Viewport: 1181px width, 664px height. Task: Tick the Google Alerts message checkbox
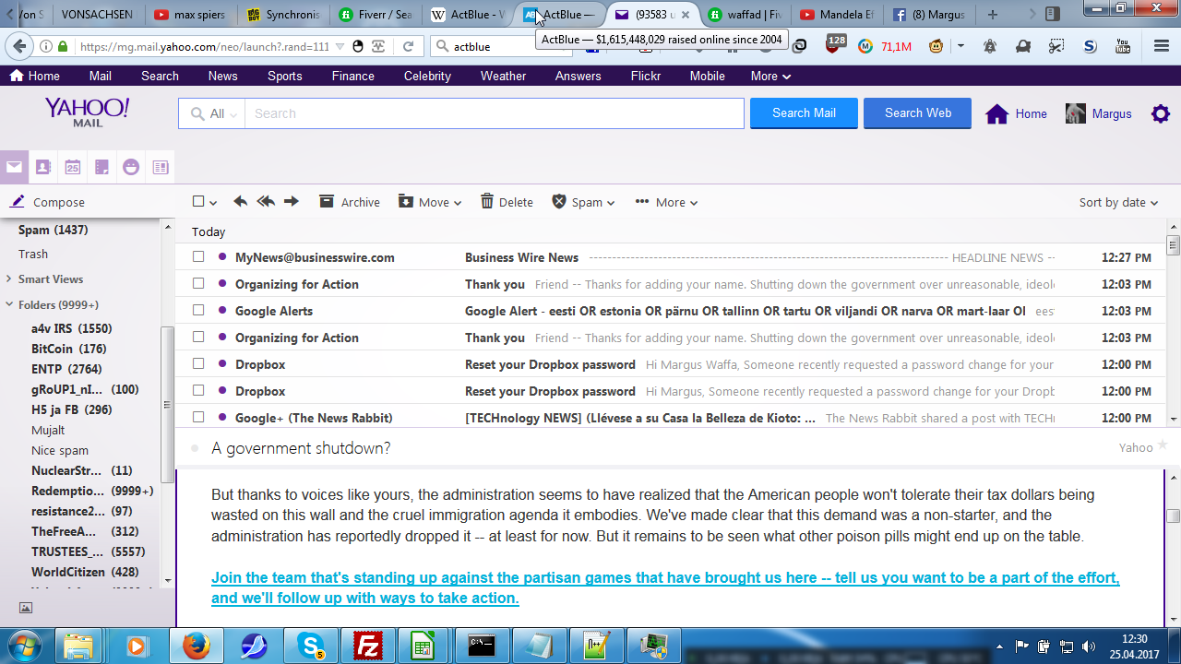pyautogui.click(x=198, y=311)
